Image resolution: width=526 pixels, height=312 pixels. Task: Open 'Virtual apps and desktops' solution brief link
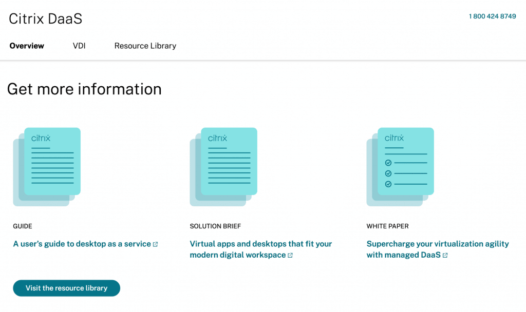click(x=260, y=249)
